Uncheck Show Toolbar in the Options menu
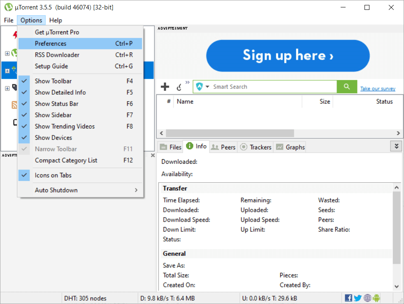The height and width of the screenshot is (304, 404). [x=53, y=81]
